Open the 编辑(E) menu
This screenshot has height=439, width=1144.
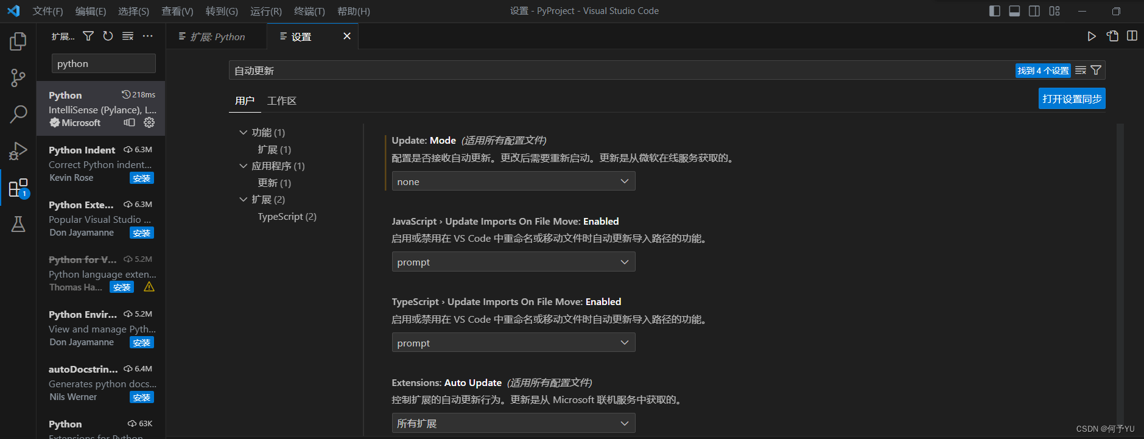click(x=91, y=11)
